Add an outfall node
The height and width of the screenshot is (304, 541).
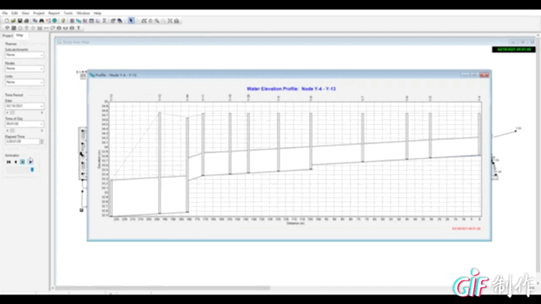pyautogui.click(x=26, y=28)
